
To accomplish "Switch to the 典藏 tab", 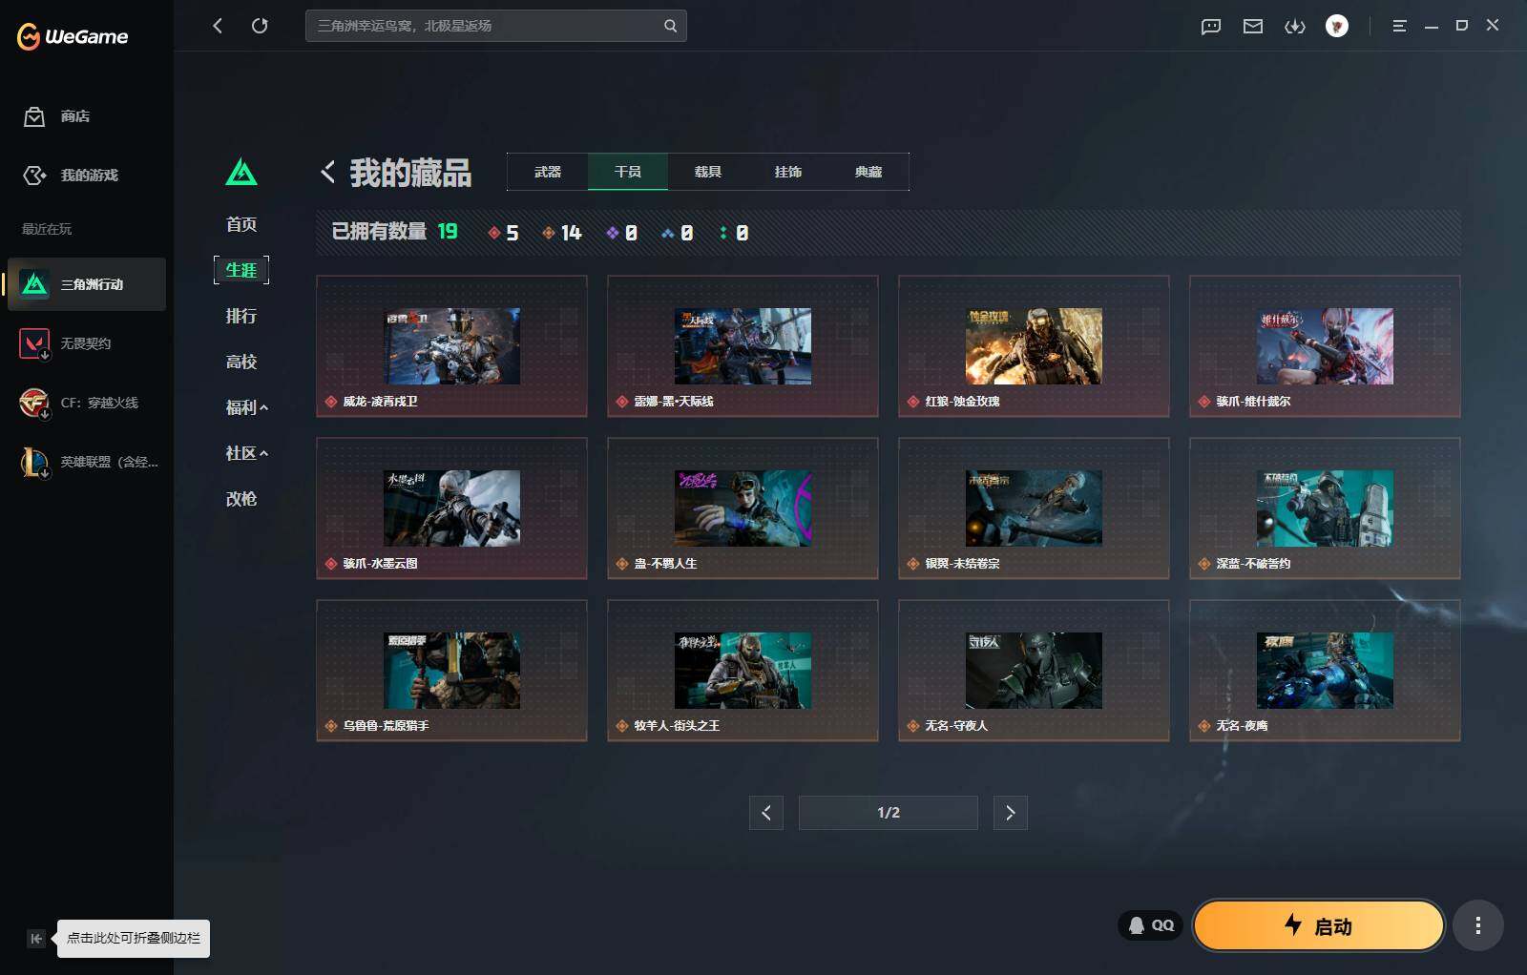I will tap(868, 172).
